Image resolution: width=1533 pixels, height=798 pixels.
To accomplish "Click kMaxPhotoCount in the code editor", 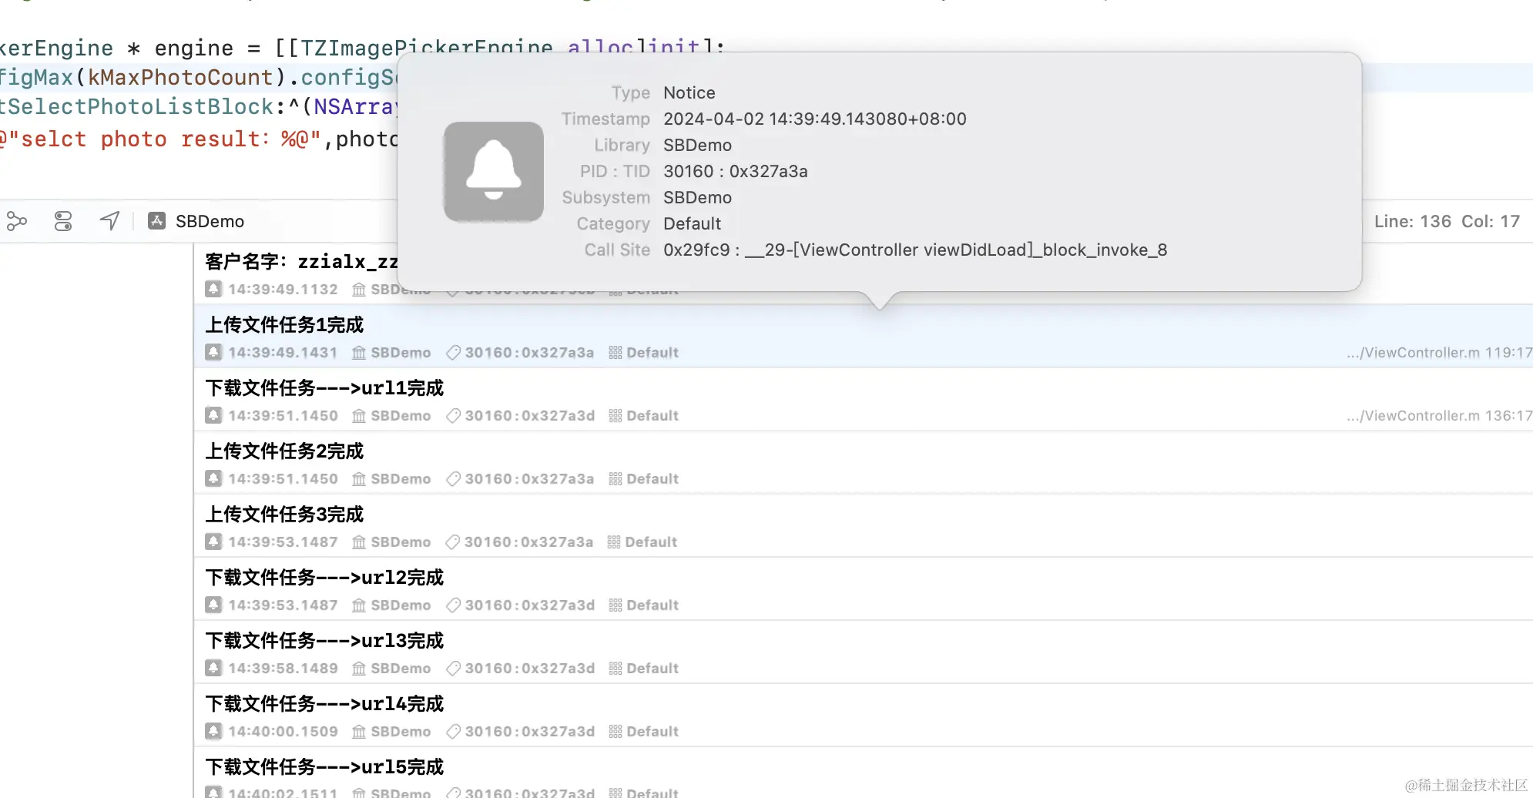I will pyautogui.click(x=180, y=78).
